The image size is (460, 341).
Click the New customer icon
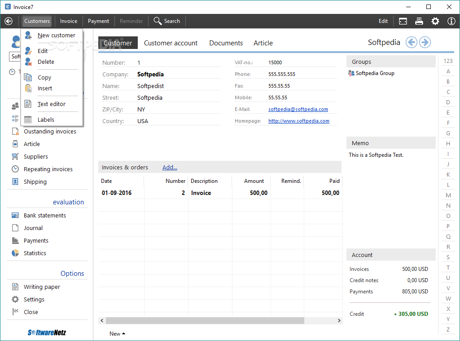pos(28,35)
